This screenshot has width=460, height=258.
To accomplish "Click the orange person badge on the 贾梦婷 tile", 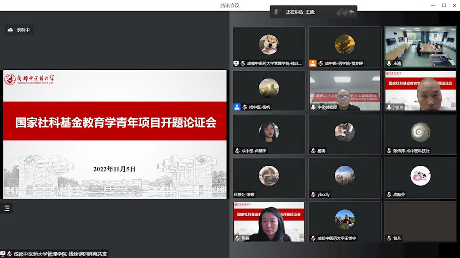I will [313, 63].
